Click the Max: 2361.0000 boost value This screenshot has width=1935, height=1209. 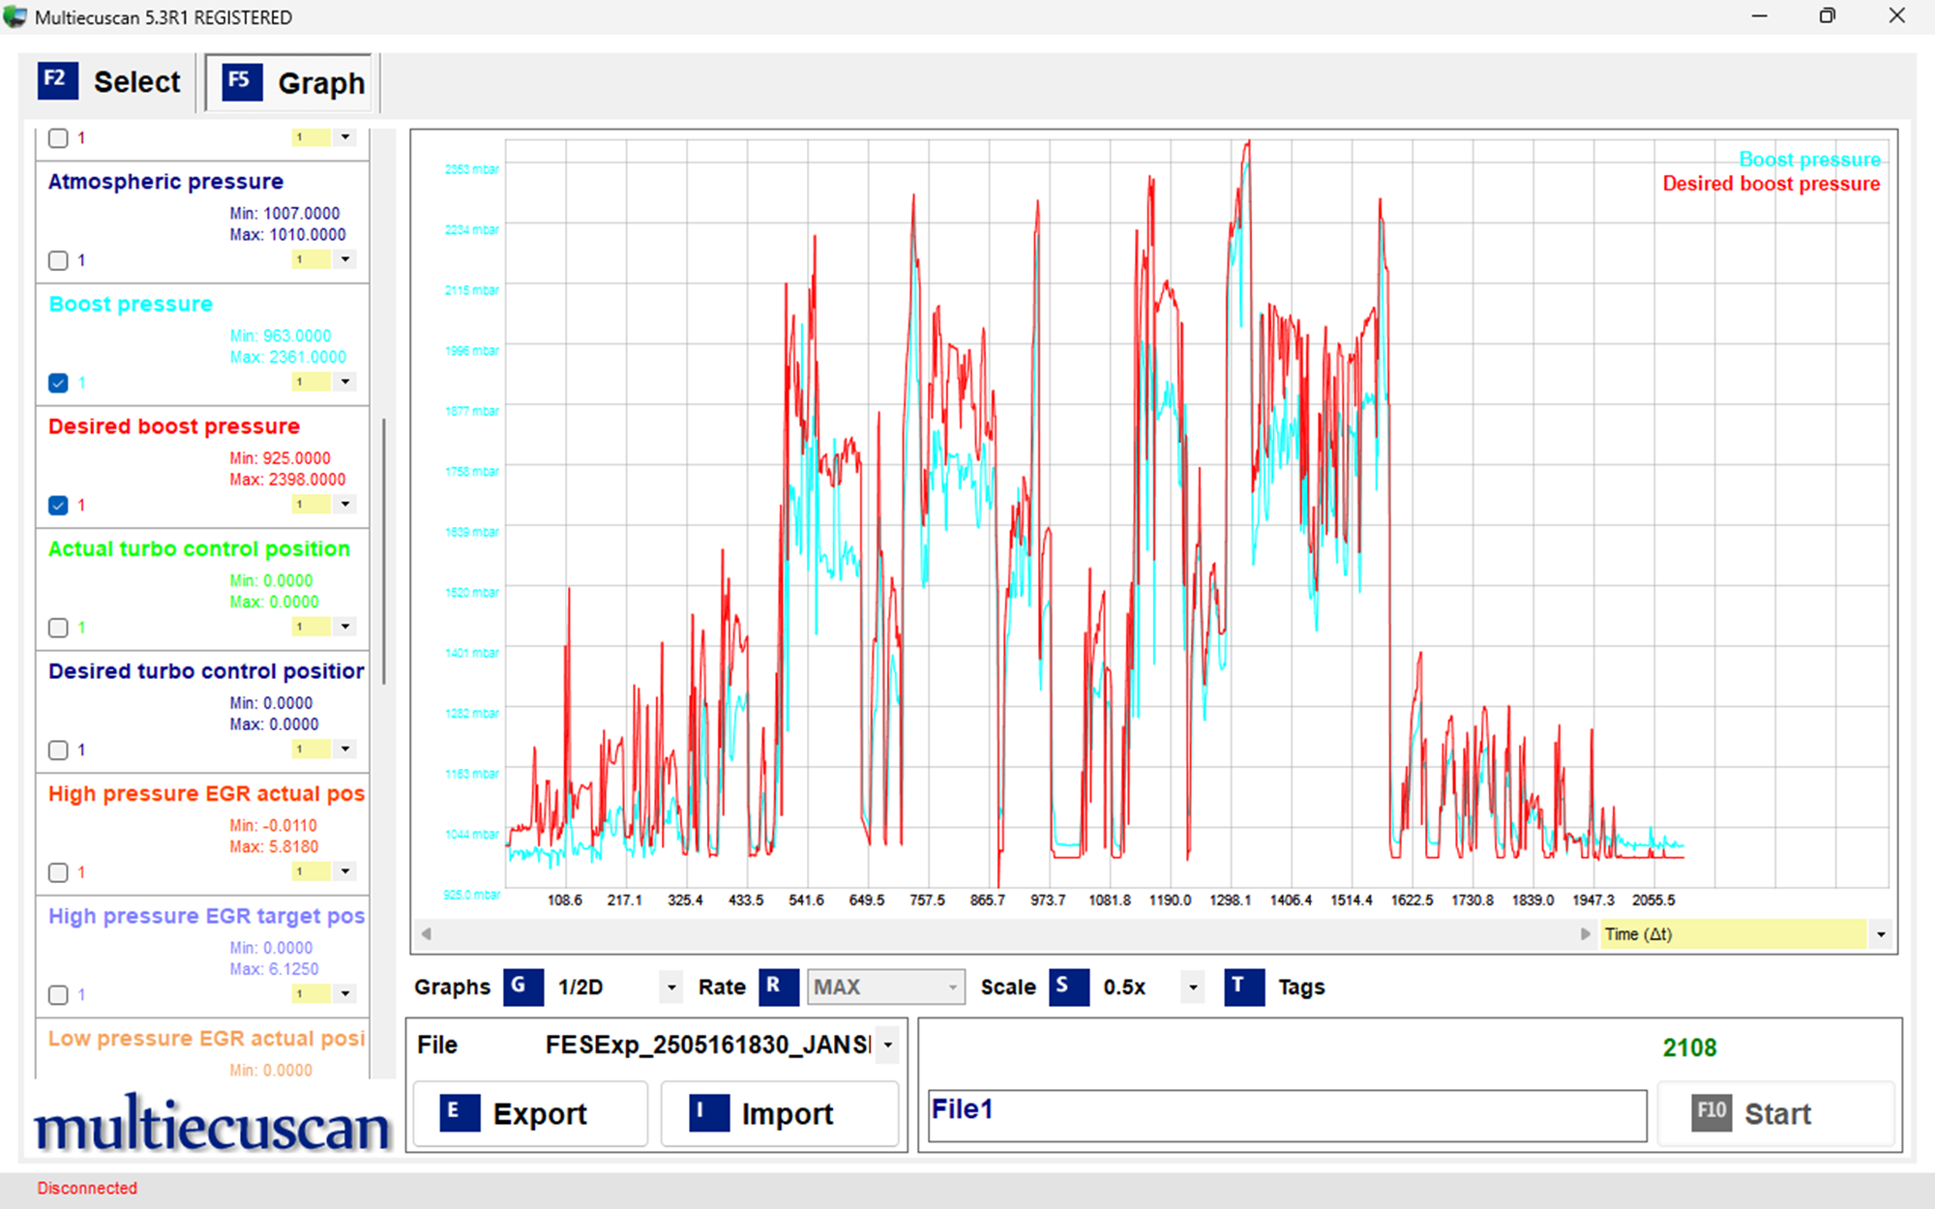point(287,357)
